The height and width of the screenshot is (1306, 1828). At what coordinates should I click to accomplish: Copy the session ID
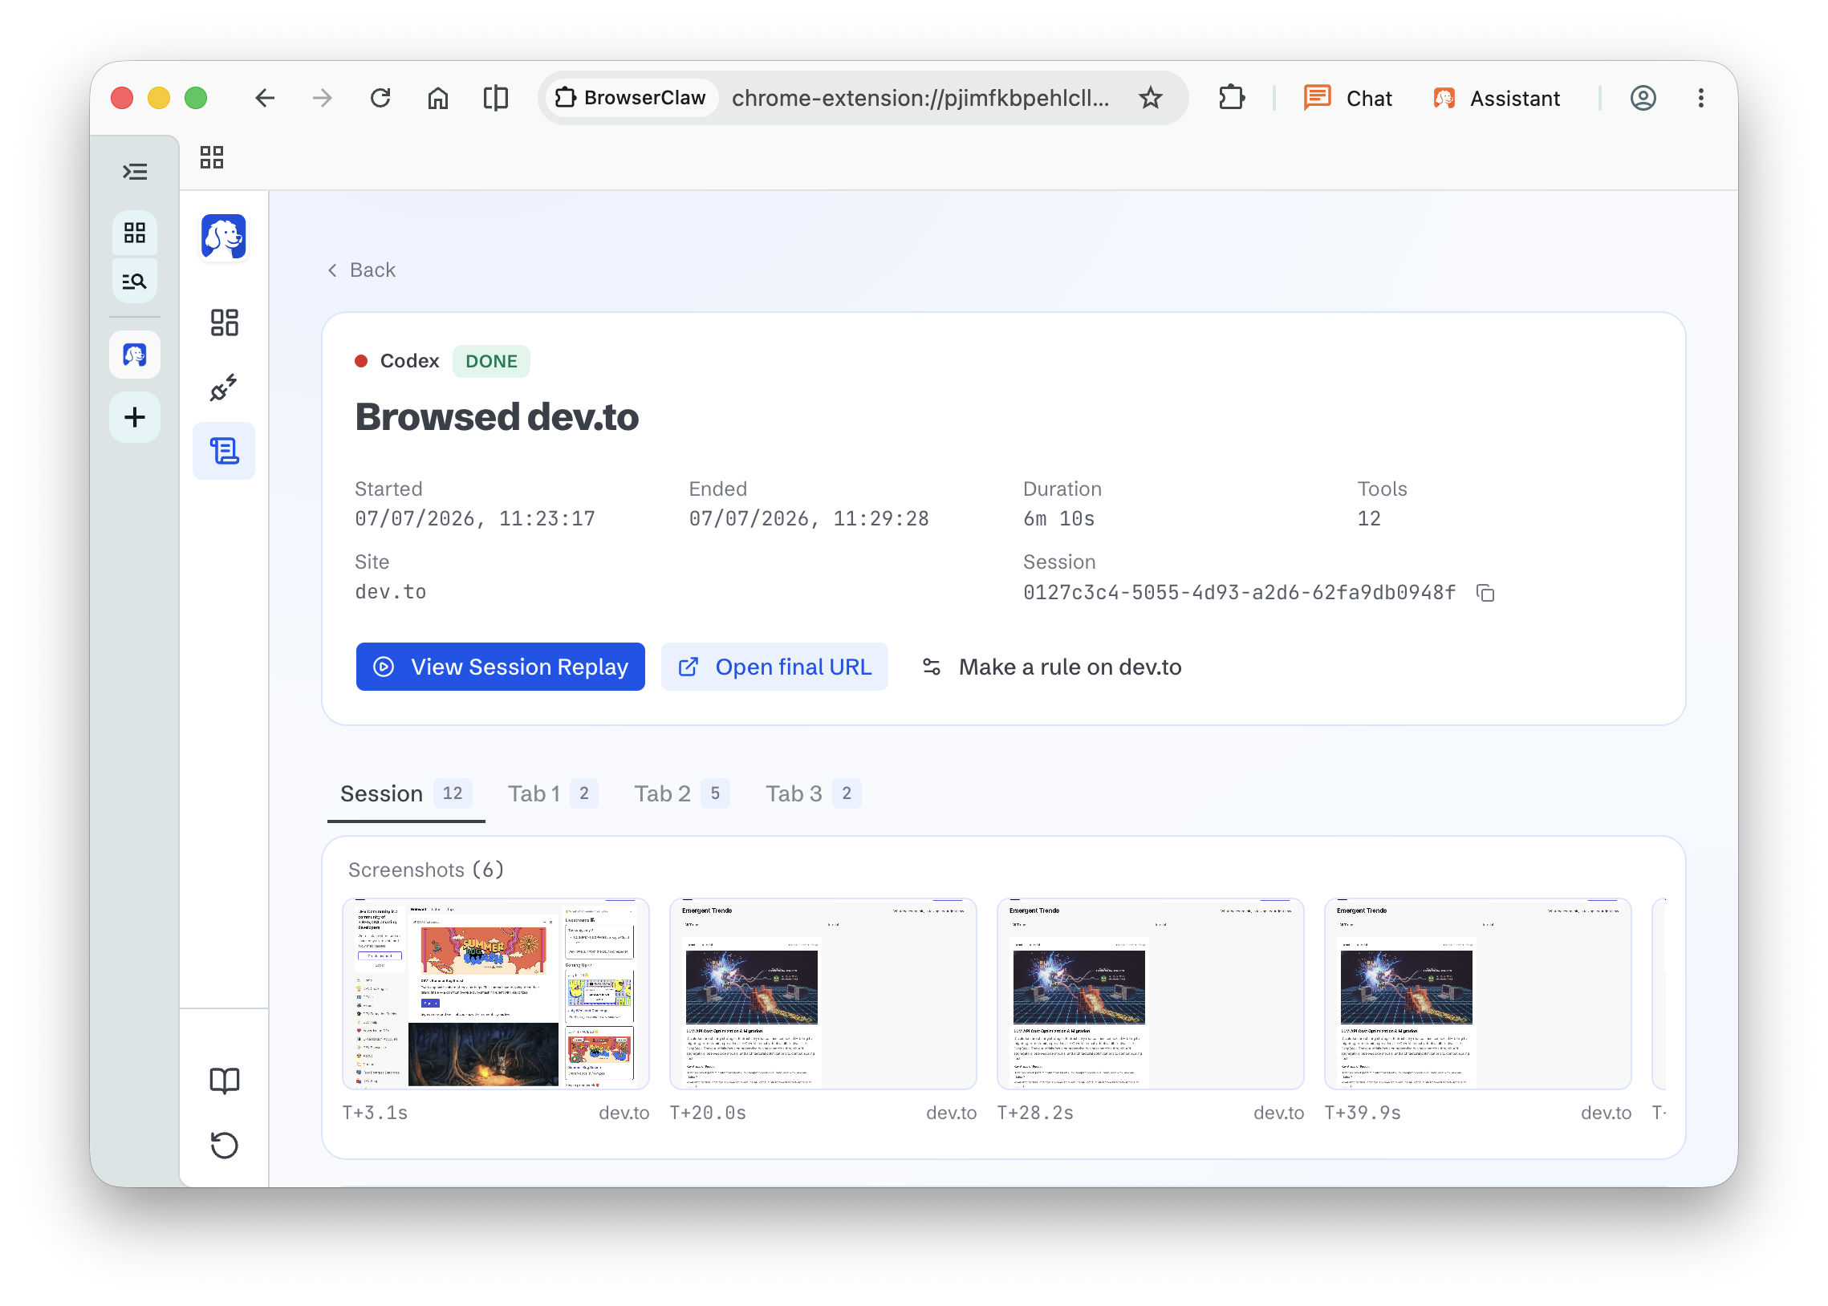(x=1486, y=594)
